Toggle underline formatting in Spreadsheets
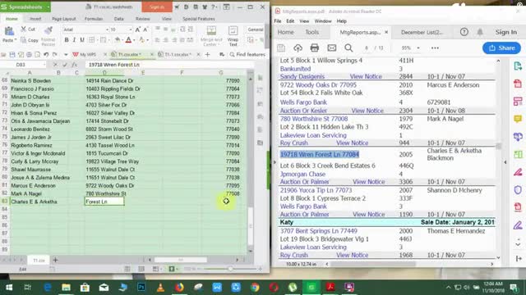The height and width of the screenshot is (295, 526). pos(82,40)
